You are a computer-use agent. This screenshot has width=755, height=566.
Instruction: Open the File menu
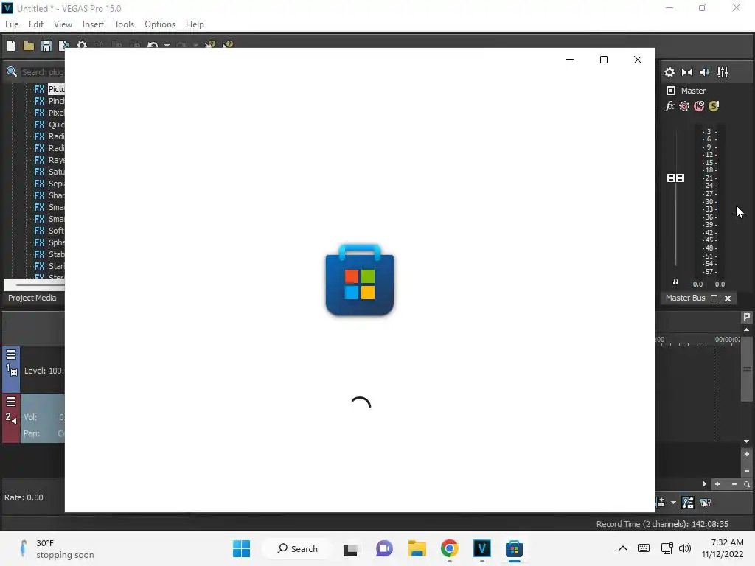click(12, 24)
